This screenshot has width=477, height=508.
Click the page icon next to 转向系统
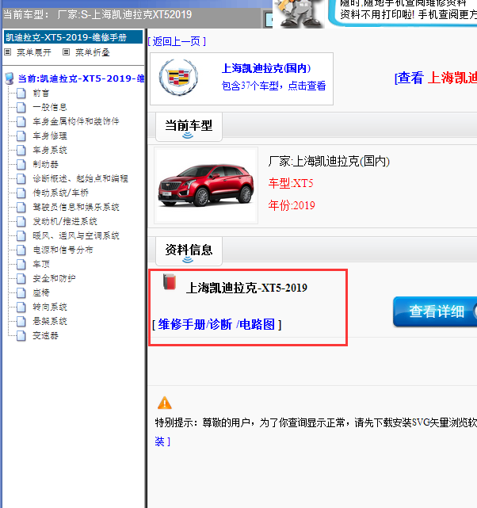[x=21, y=307]
